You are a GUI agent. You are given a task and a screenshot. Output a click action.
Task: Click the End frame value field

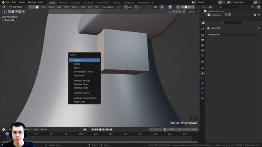click(191, 129)
